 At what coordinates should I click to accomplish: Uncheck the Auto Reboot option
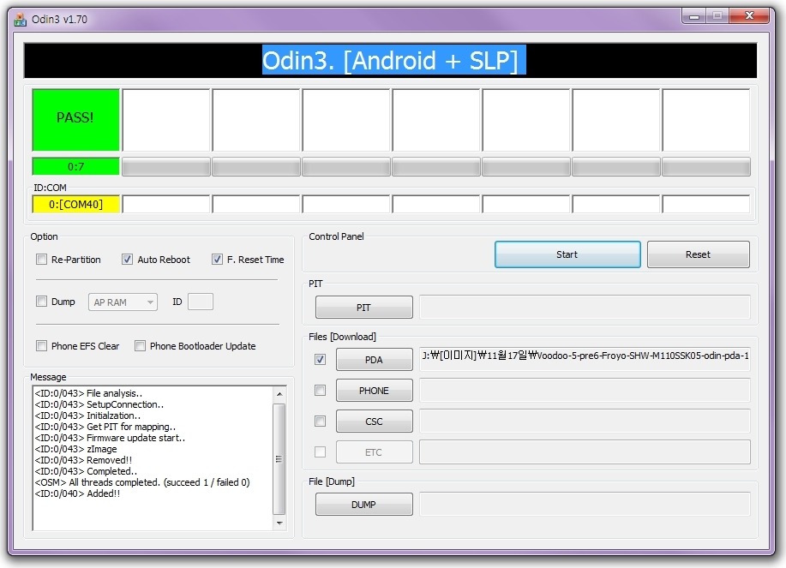point(128,260)
